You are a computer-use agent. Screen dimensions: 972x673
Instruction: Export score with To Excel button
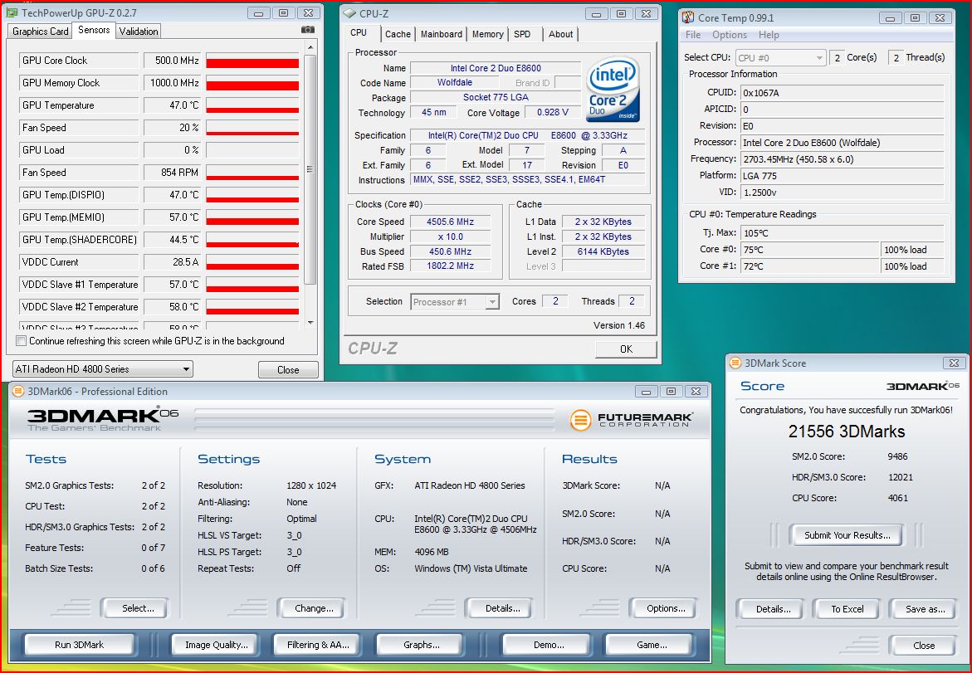click(x=847, y=609)
